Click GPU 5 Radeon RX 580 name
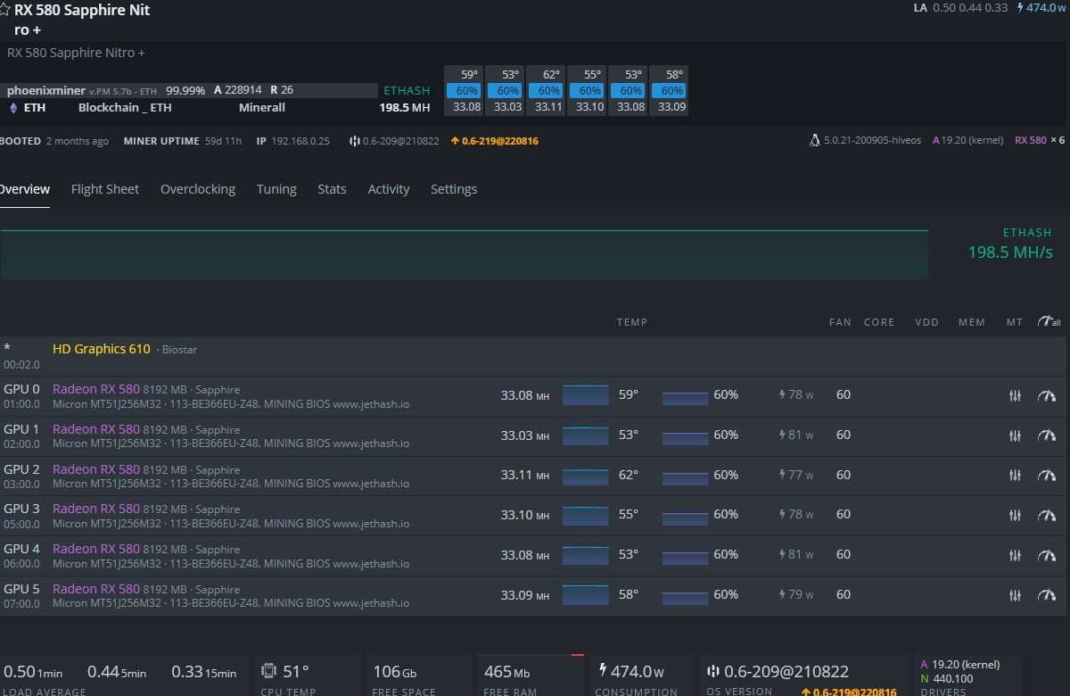 tap(96, 589)
